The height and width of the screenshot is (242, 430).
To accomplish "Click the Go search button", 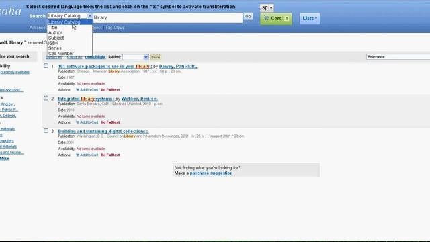I will click(248, 17).
